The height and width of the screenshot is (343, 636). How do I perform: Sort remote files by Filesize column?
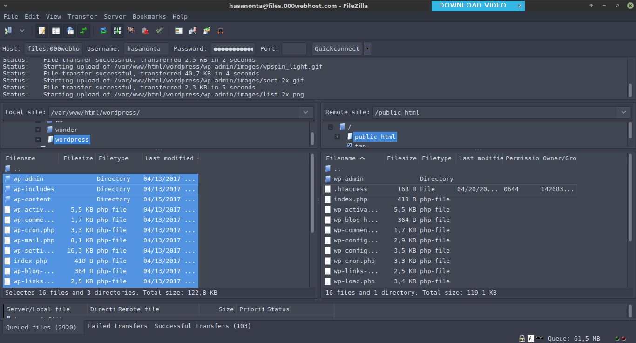401,158
